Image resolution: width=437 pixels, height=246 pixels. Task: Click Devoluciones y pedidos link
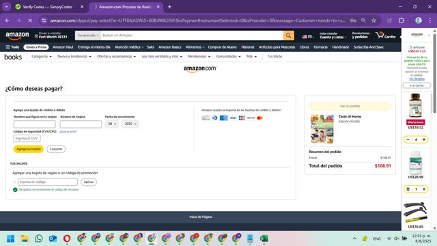pyautogui.click(x=361, y=36)
